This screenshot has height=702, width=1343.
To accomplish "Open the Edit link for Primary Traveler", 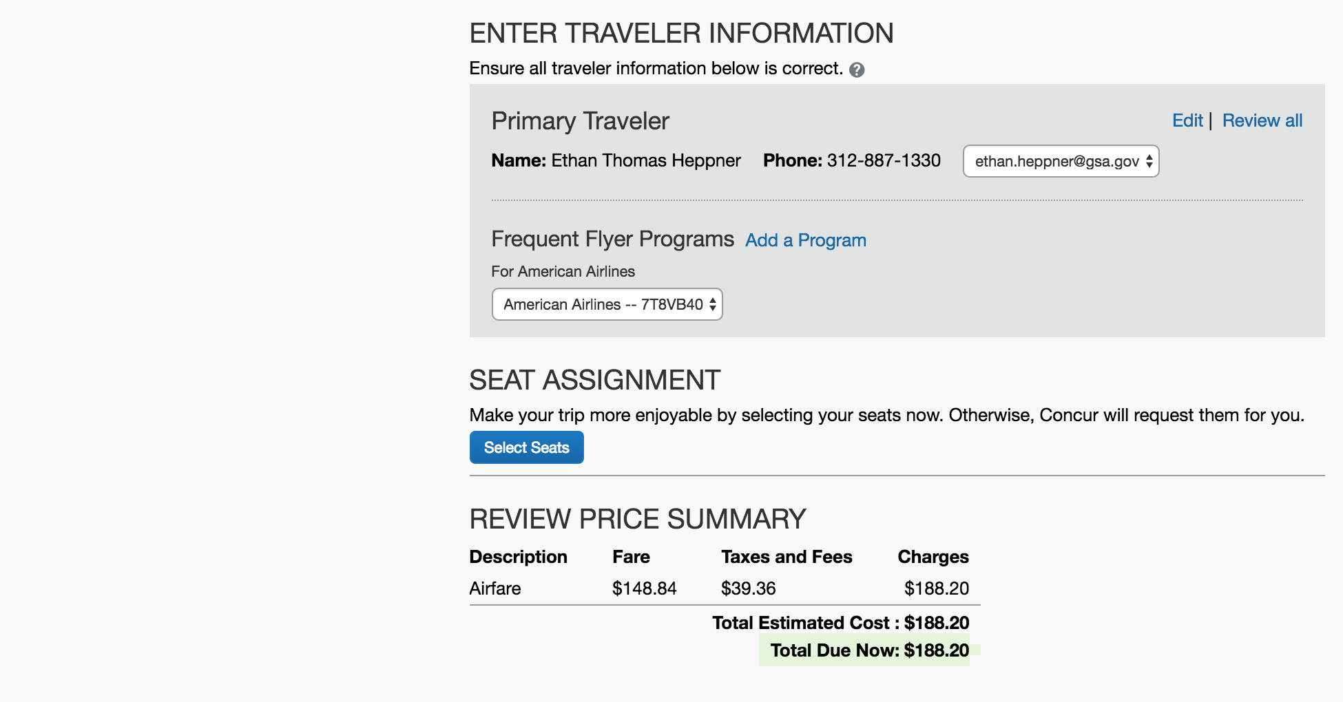I will 1187,120.
